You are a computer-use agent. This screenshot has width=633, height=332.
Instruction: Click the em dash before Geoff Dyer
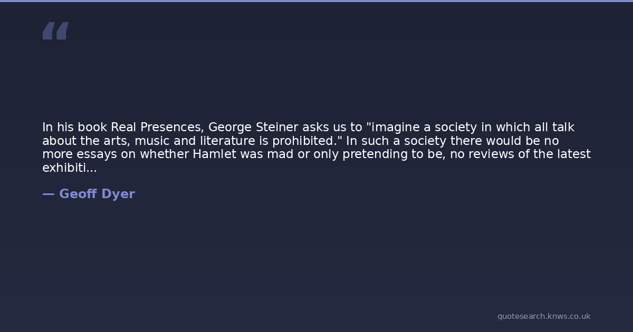tap(48, 194)
